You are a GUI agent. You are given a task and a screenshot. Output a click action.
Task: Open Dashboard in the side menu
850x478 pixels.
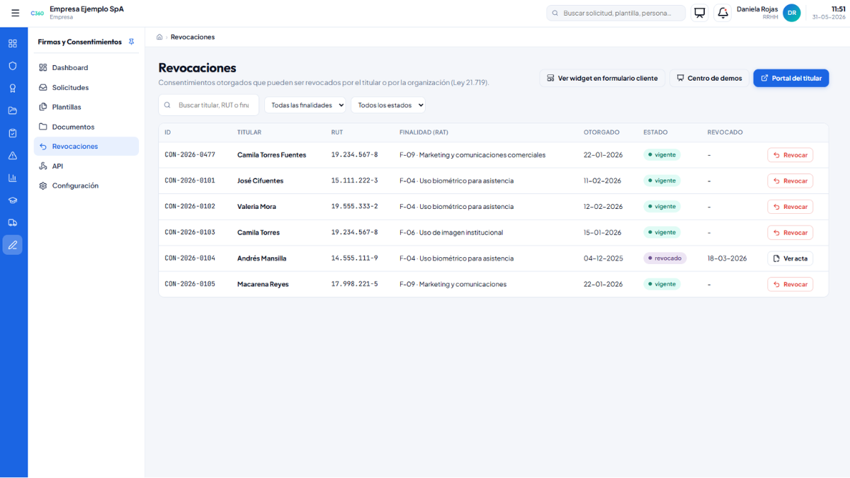[86, 68]
